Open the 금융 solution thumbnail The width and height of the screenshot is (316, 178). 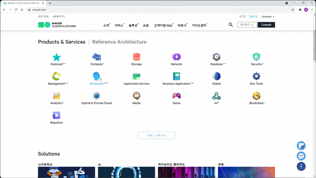point(247,172)
